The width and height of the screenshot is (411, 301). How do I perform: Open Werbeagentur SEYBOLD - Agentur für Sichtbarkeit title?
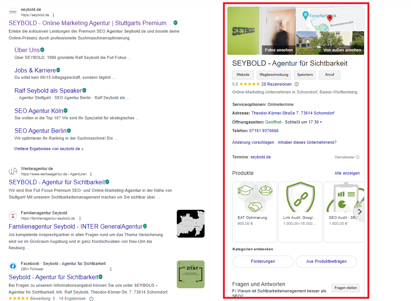click(57, 182)
